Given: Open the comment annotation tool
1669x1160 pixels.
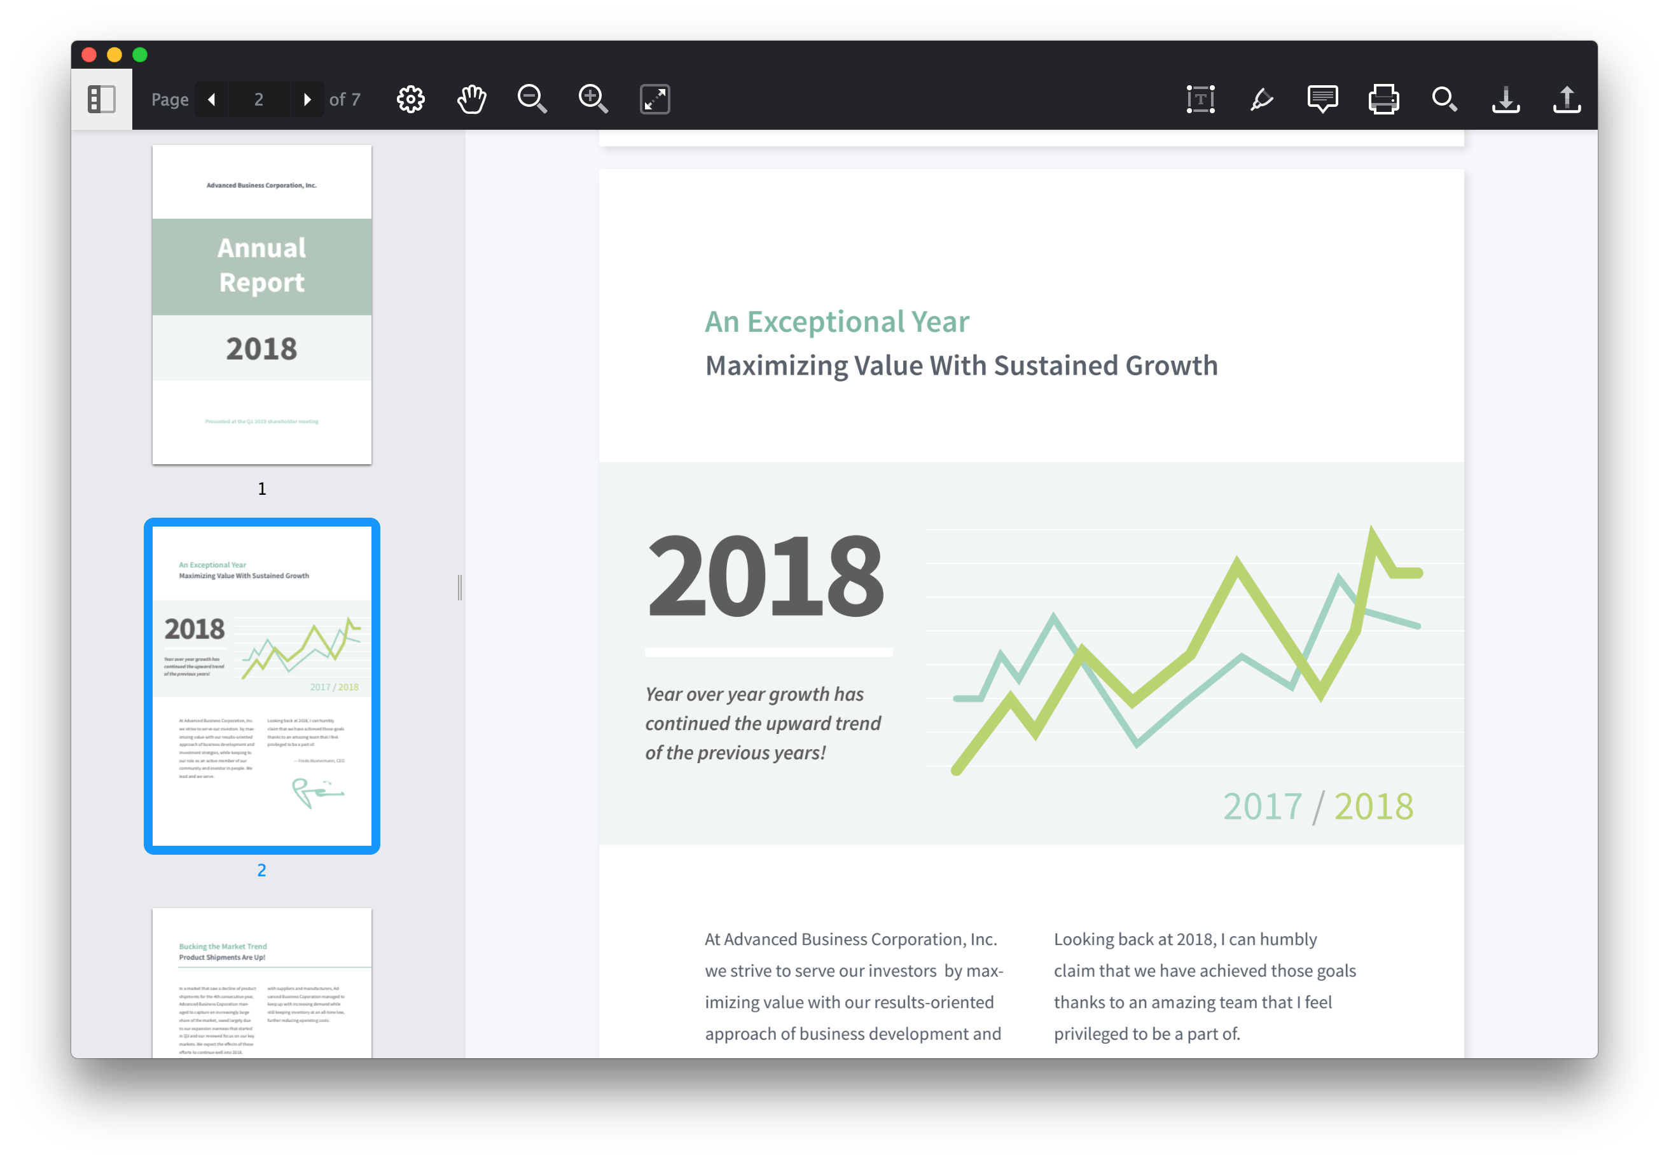Looking at the screenshot, I should tap(1322, 100).
